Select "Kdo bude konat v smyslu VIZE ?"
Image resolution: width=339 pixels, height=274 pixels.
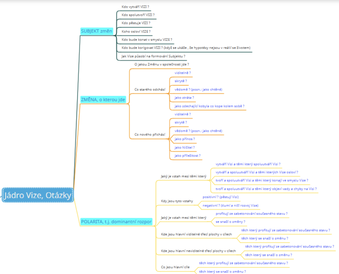click(x=147, y=39)
